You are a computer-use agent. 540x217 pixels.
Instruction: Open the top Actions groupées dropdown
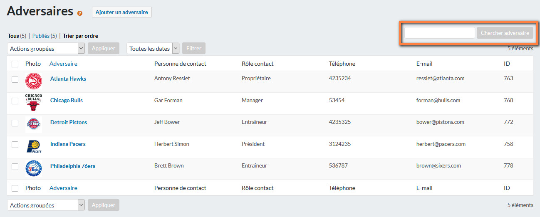click(x=46, y=48)
